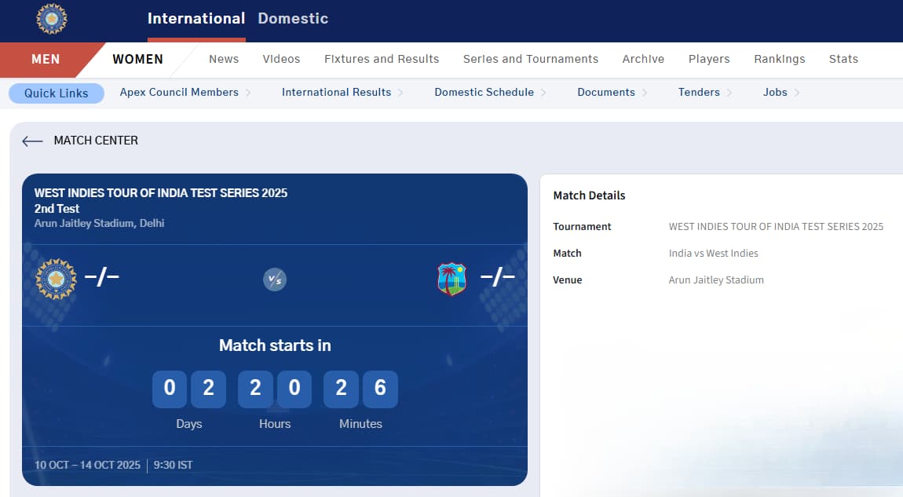Enable the WOMEN section
Image resolution: width=903 pixels, height=497 pixels.
(137, 59)
